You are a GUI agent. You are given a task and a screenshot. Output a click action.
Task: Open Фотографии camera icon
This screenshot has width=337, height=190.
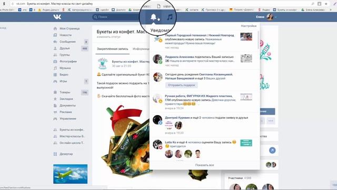55,61
